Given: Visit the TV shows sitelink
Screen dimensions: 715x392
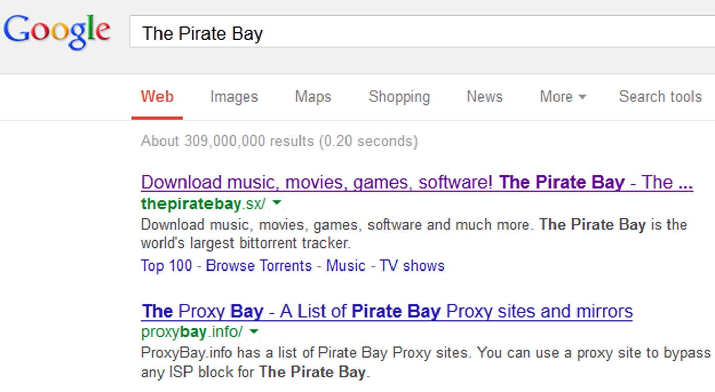Looking at the screenshot, I should click(x=412, y=265).
